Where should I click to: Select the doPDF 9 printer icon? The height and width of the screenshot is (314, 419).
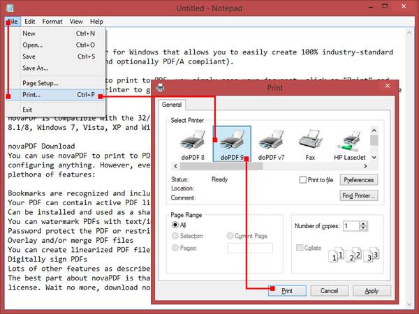(232, 139)
